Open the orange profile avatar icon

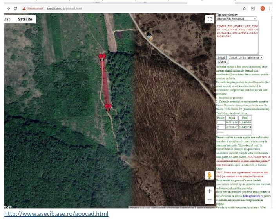263,9
